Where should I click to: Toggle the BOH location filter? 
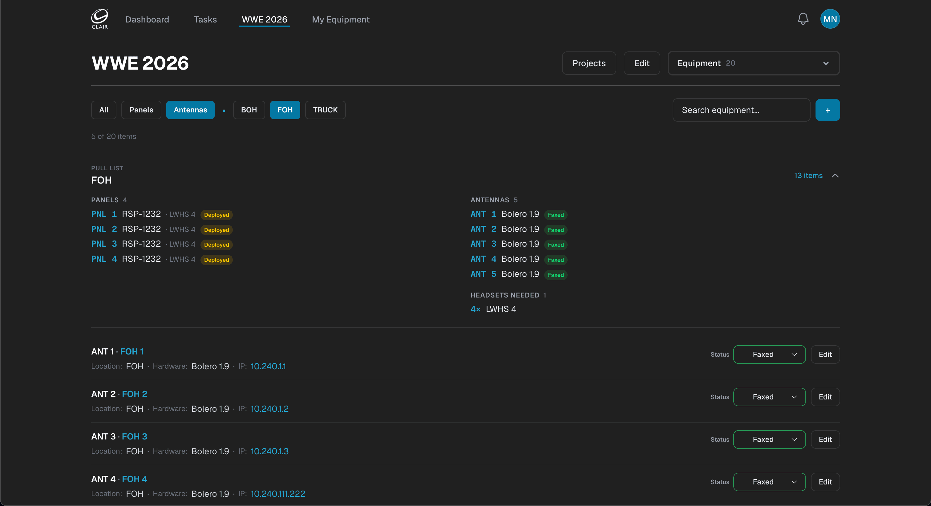249,110
